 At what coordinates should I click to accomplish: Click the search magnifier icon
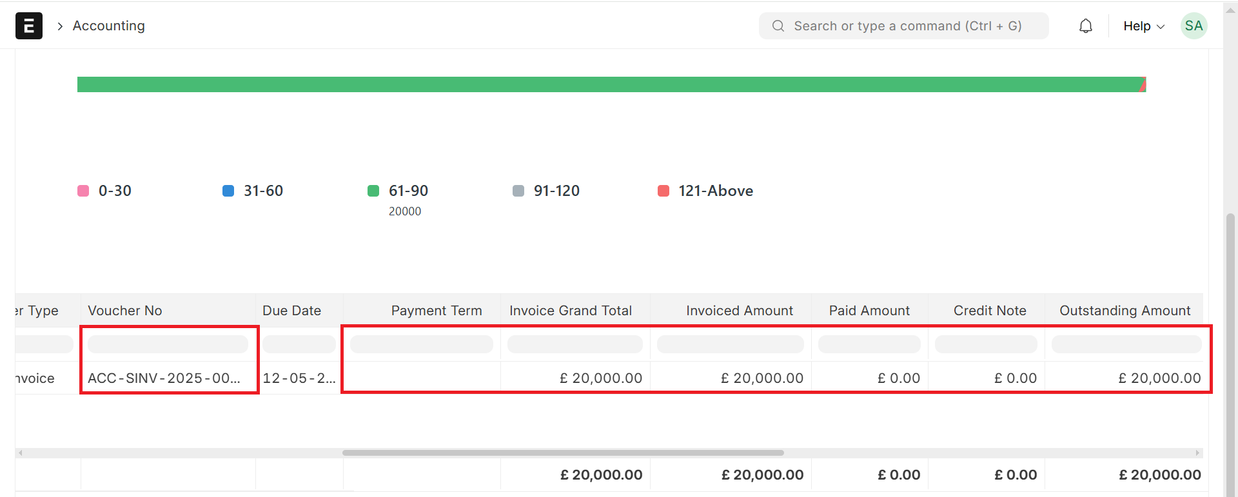point(778,26)
